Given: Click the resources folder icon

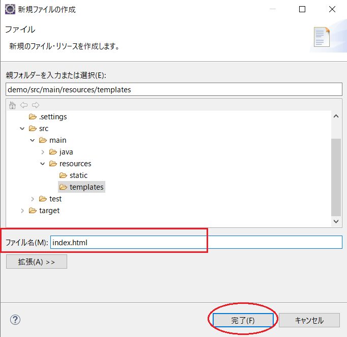Looking at the screenshot, I should click(x=53, y=164).
